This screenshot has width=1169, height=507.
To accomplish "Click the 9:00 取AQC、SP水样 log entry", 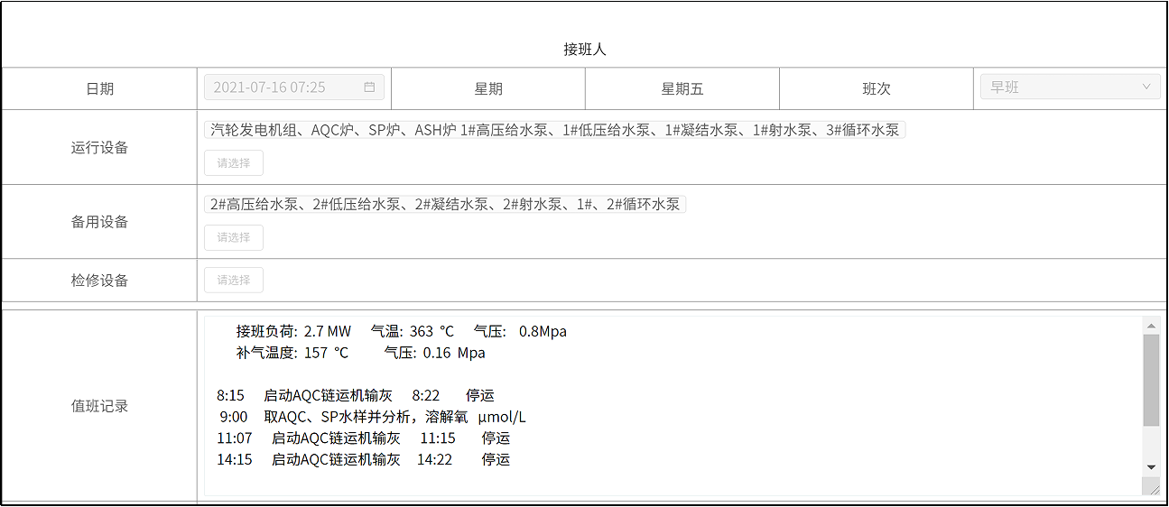I will coord(372,417).
